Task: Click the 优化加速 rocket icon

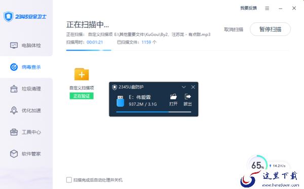Action: pyautogui.click(x=14, y=111)
